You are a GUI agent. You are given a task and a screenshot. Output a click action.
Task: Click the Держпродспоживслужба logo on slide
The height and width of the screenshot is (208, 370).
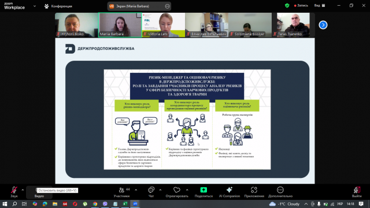click(x=100, y=49)
